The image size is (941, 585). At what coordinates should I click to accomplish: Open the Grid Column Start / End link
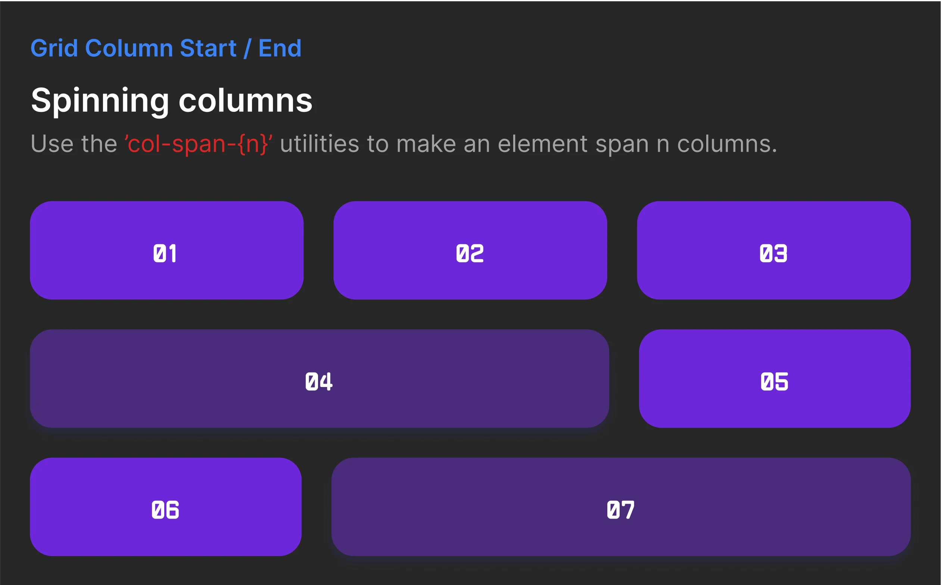click(x=166, y=48)
